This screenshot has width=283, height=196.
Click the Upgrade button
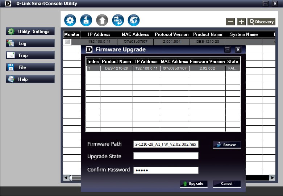click(193, 184)
